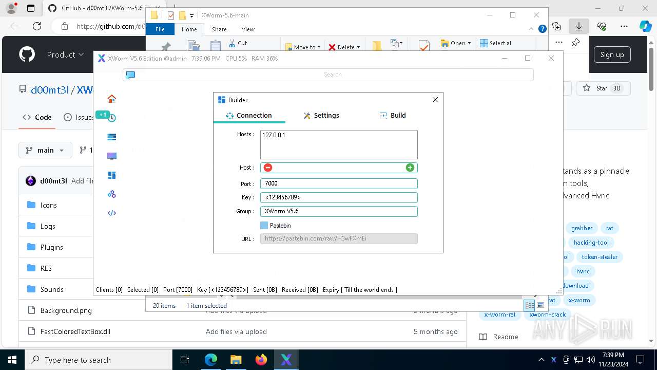This screenshot has height=370, width=657.
Task: Open Firefox from the taskbar
Action: pos(261,360)
